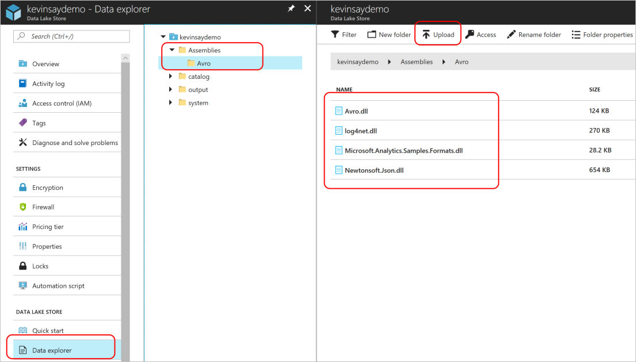The width and height of the screenshot is (636, 362).
Task: Click the wrench Diagnose icon
Action: point(22,142)
